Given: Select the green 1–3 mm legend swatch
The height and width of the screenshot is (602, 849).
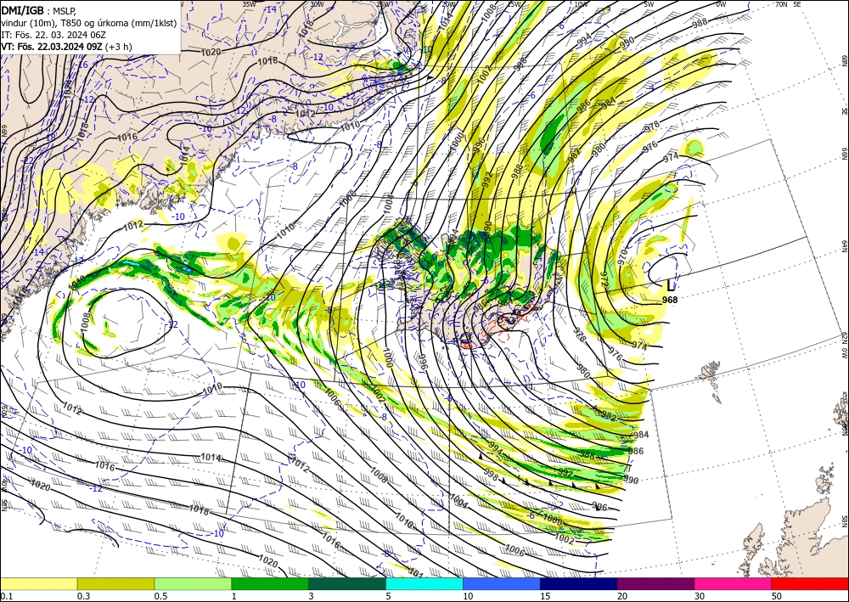Looking at the screenshot, I should (270, 583).
